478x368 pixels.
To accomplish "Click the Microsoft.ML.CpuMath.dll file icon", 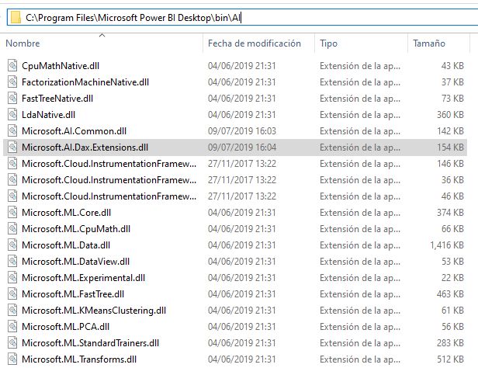I will coord(12,229).
